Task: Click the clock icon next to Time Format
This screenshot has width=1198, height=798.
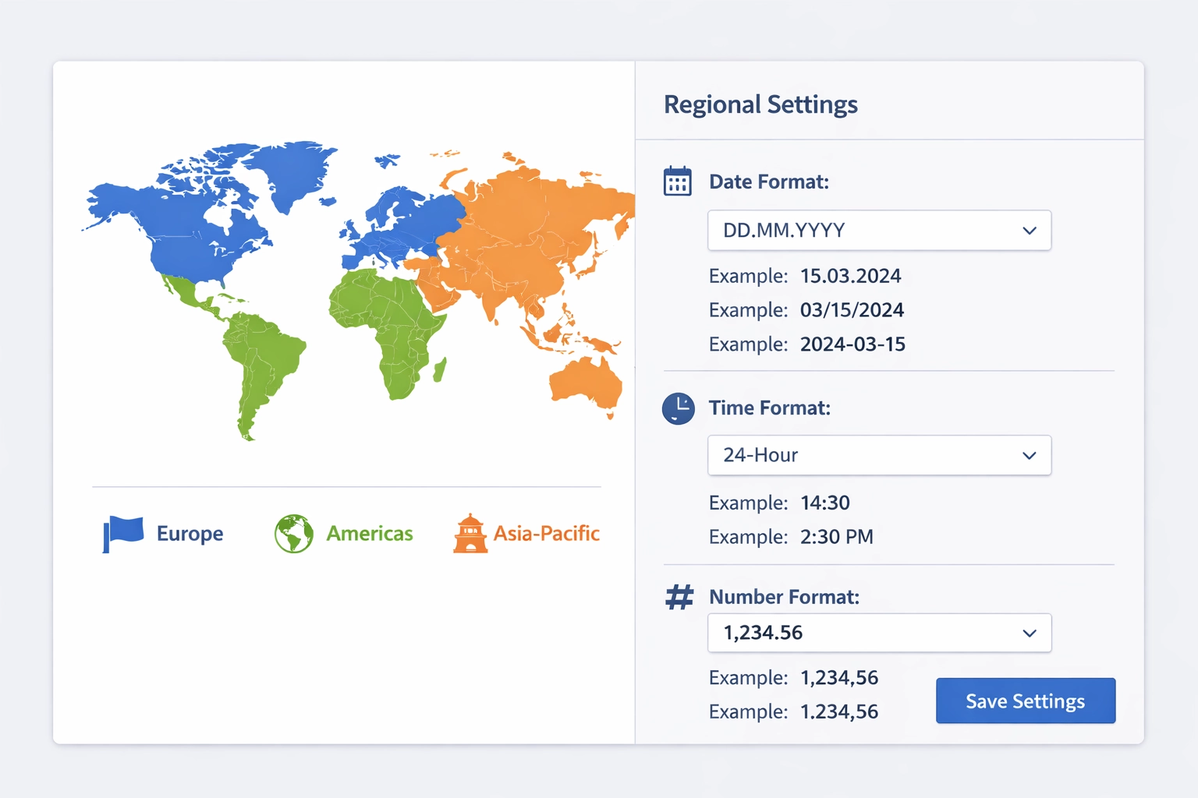Action: coord(678,408)
